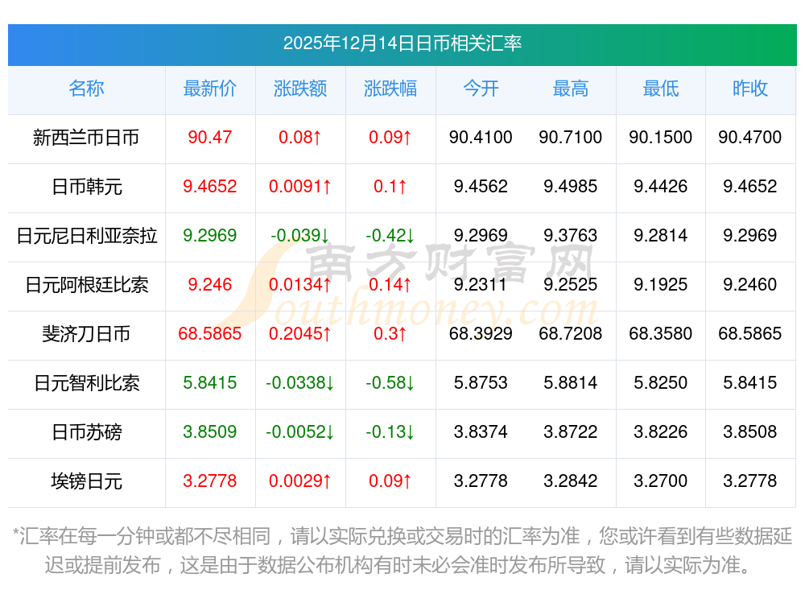Click opening value 3.8374
Viewport: 805px width, 590px height.
[x=481, y=431]
